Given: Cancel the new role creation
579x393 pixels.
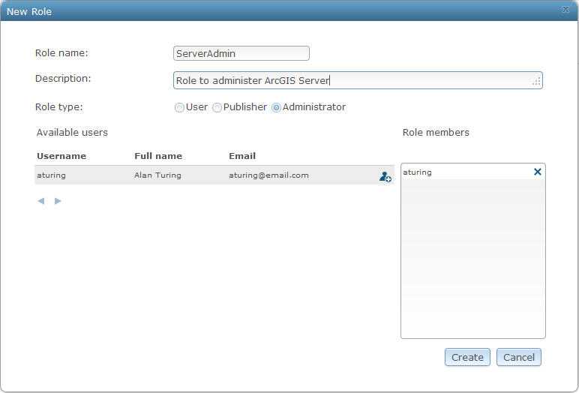Looking at the screenshot, I should 518,357.
